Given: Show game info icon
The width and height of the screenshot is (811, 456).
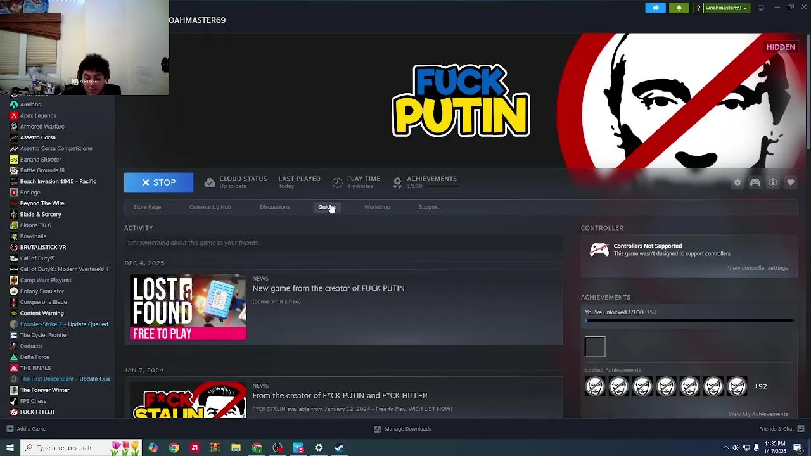Looking at the screenshot, I should (773, 182).
